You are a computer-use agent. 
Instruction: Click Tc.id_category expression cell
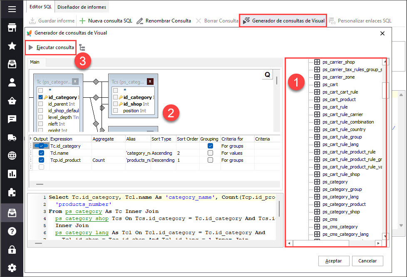(x=70, y=146)
